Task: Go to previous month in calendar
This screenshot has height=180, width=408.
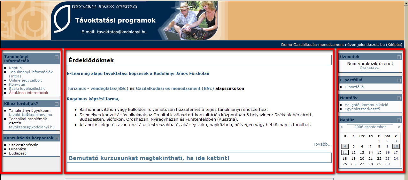Action: point(342,127)
